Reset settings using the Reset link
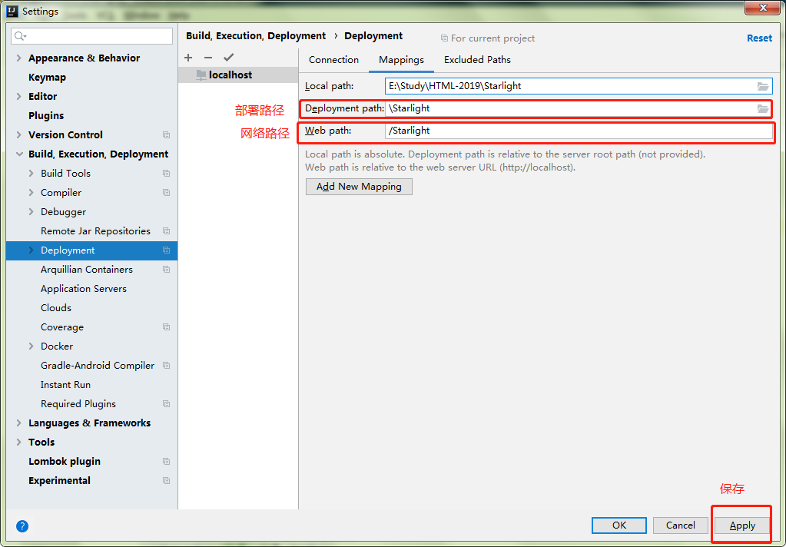This screenshot has height=547, width=786. [759, 38]
